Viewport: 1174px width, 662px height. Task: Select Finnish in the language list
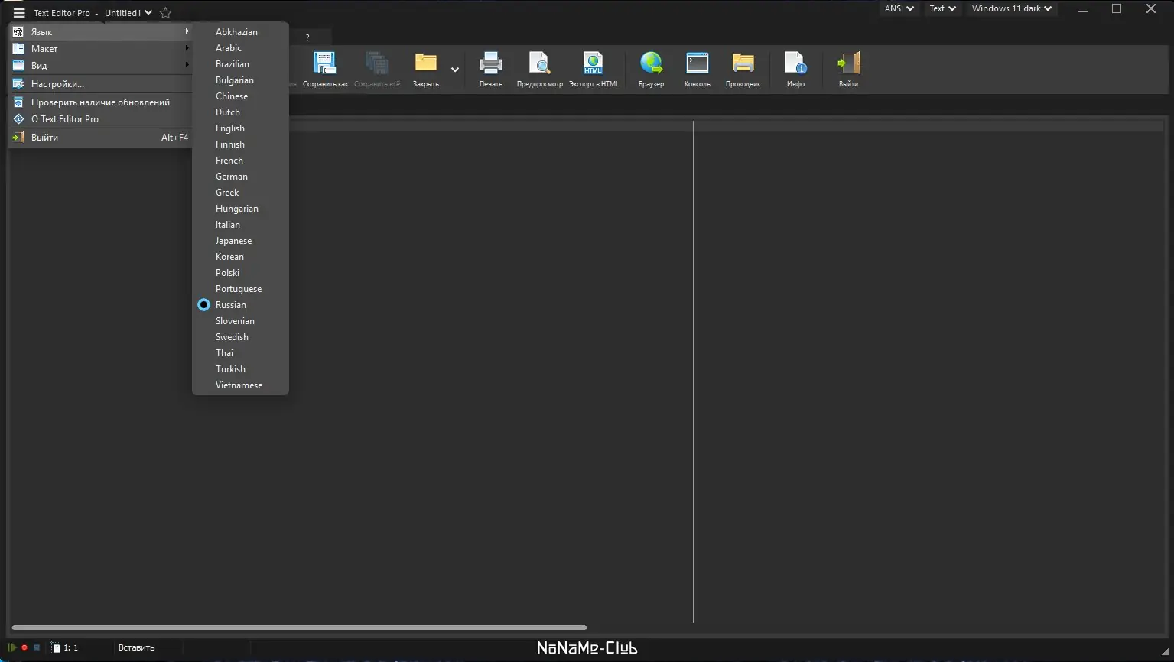click(x=240, y=144)
